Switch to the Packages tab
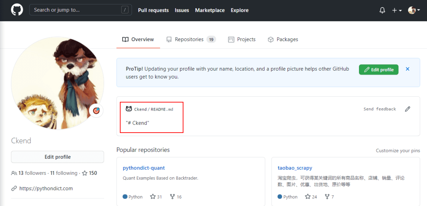 pyautogui.click(x=283, y=39)
